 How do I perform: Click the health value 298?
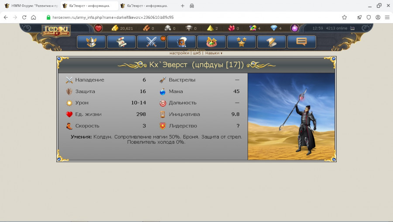coord(141,114)
